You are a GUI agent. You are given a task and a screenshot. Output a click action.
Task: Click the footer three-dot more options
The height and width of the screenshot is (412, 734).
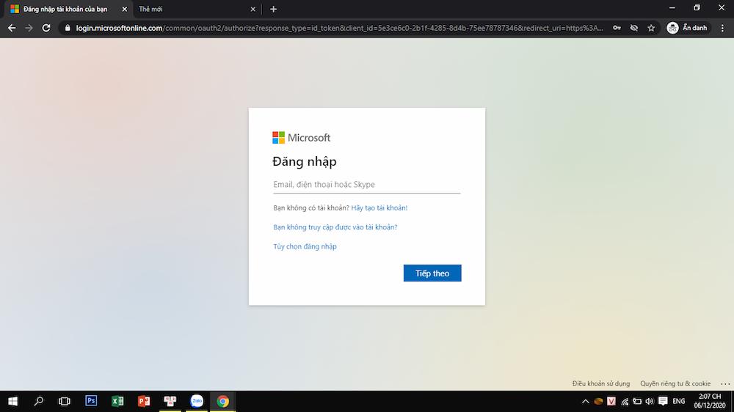[725, 383]
